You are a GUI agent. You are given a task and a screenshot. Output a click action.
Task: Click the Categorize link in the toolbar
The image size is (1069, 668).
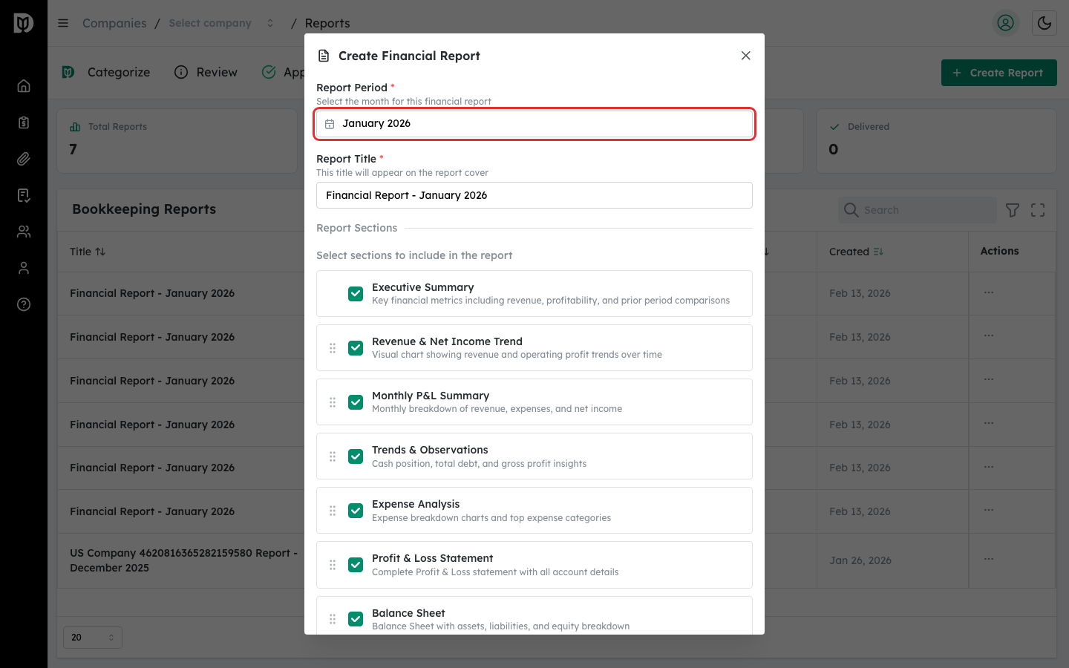pos(118,72)
